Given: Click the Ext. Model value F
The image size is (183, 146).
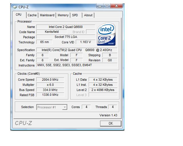Looking at the screenshot, I should (77, 60).
